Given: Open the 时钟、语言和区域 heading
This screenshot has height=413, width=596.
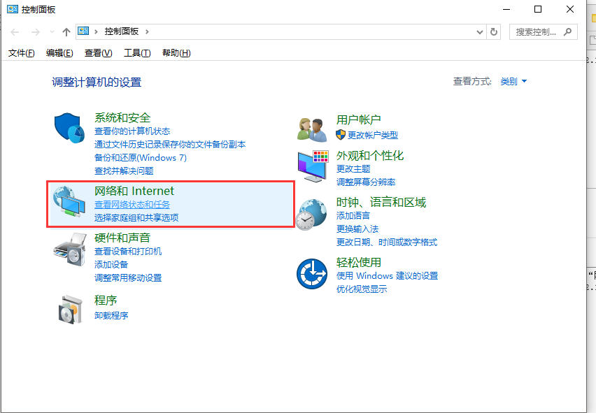Looking at the screenshot, I should tap(381, 203).
